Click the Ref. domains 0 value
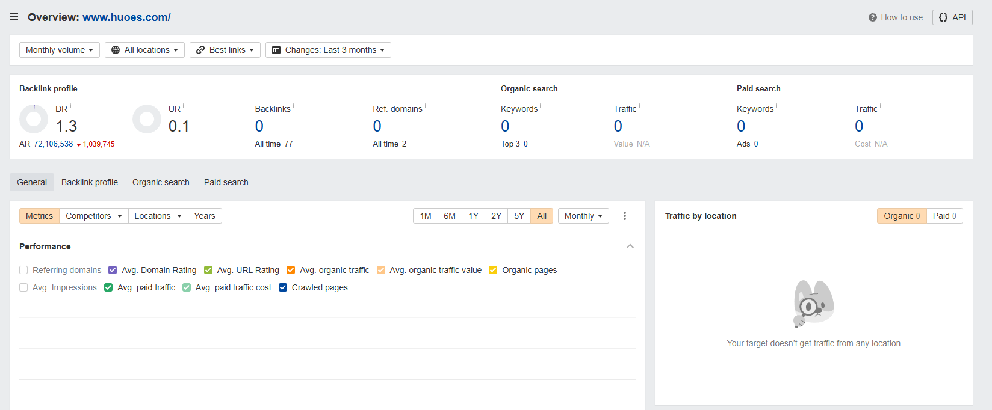Viewport: 992px width, 410px height. click(x=377, y=126)
